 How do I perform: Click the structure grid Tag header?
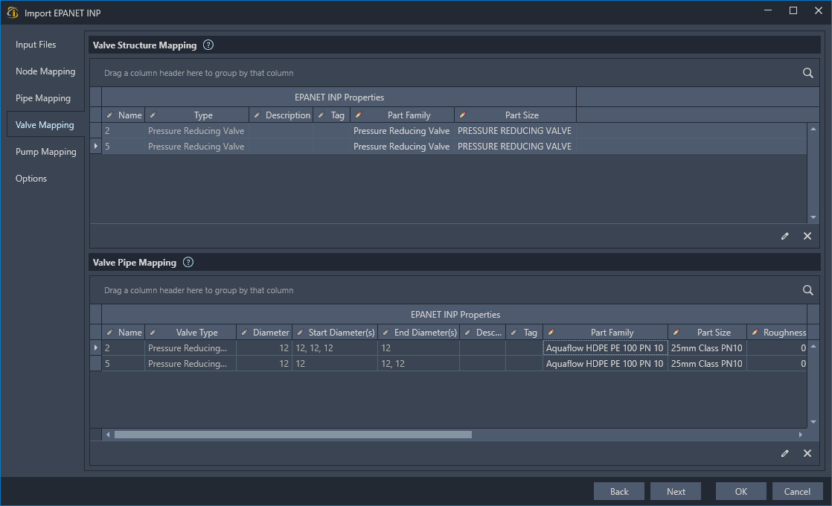(x=332, y=115)
